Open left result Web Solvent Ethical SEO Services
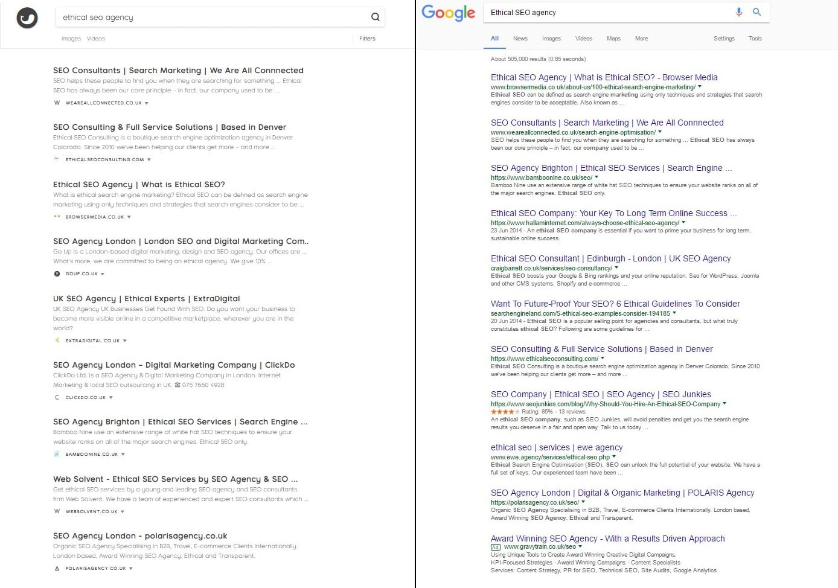Screen dimensions: 838x588 [x=175, y=479]
